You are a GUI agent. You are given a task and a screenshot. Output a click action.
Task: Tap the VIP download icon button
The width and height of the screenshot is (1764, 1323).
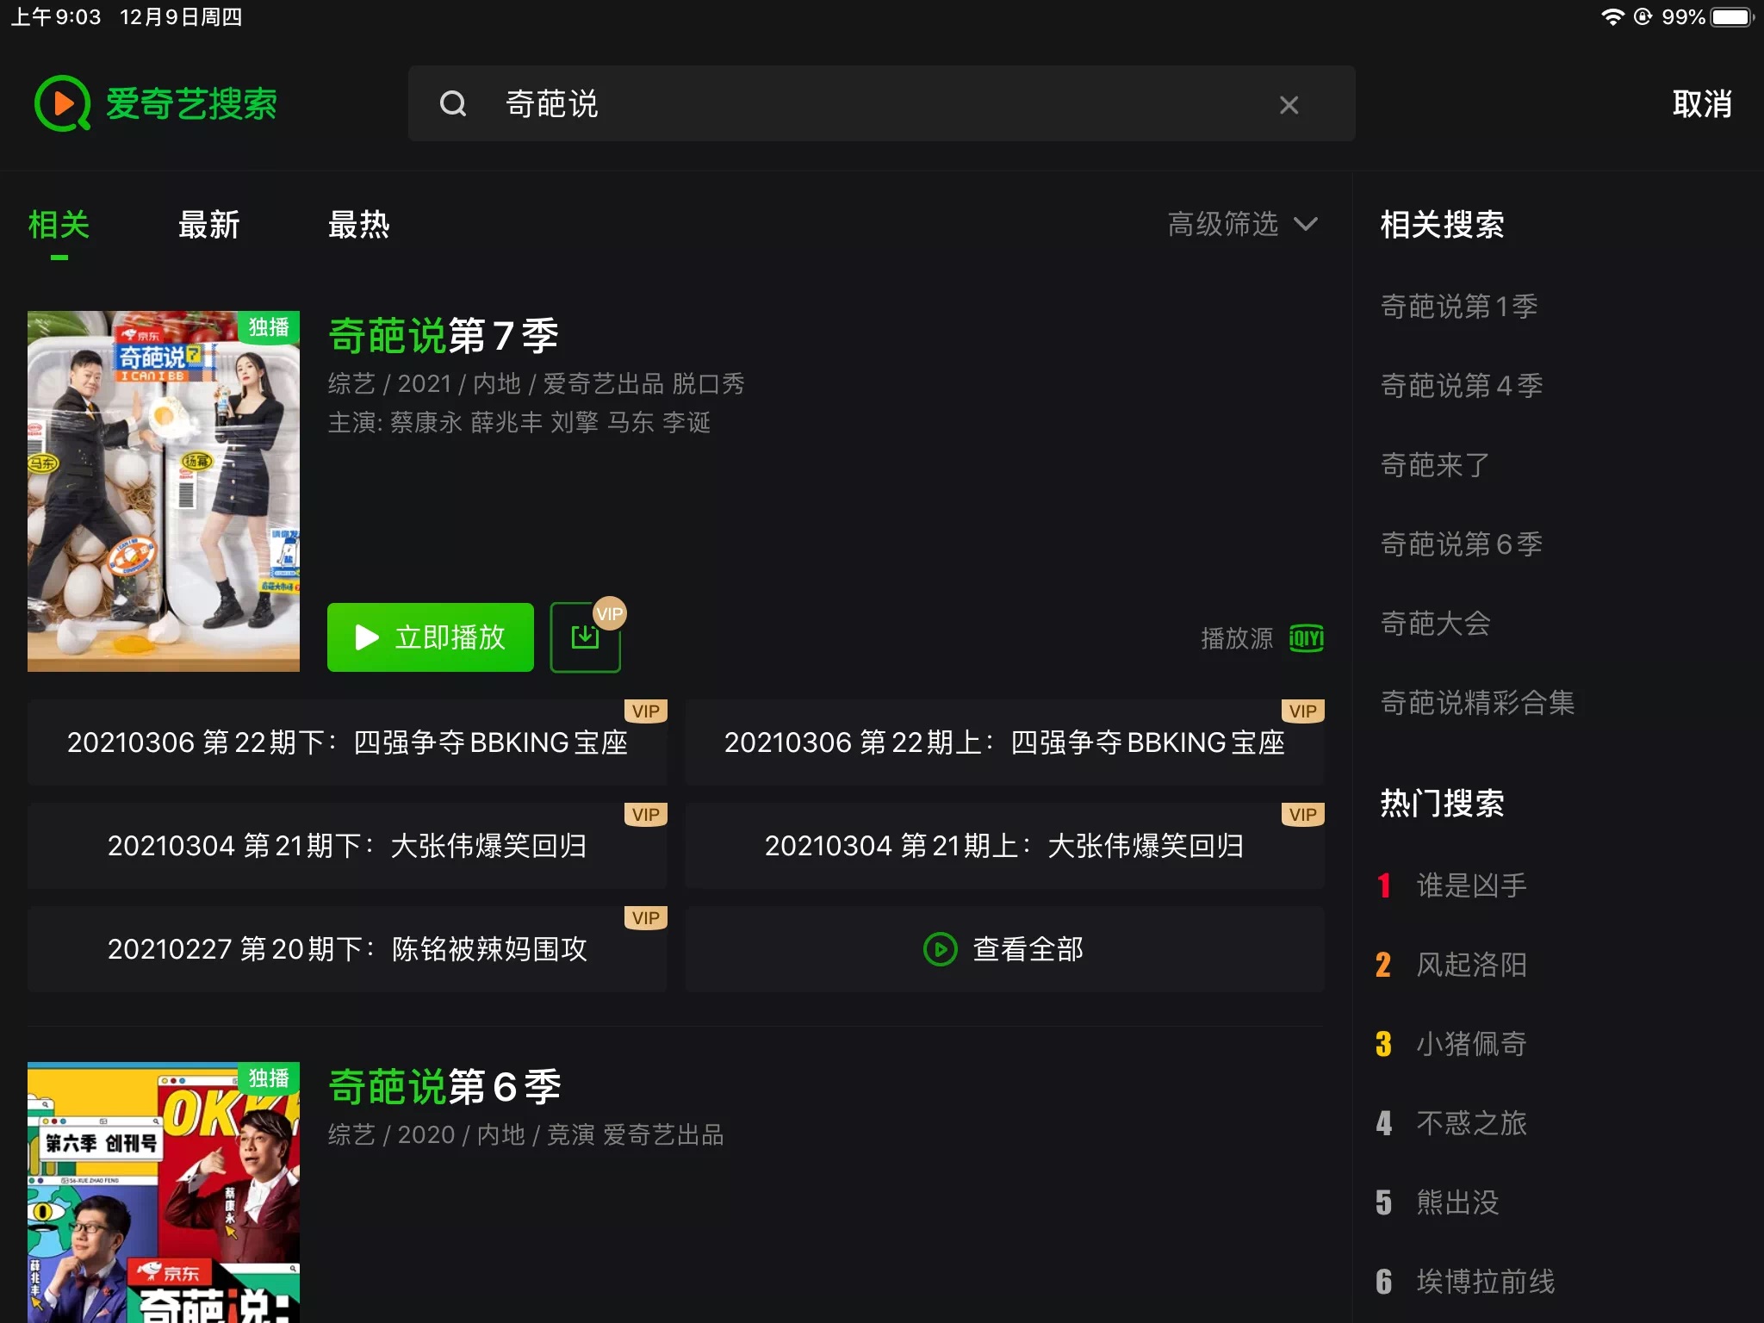(586, 637)
